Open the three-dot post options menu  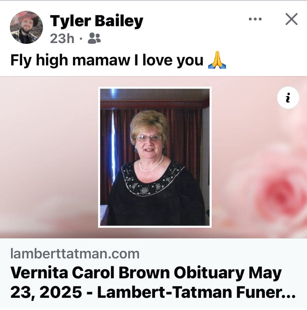(255, 19)
